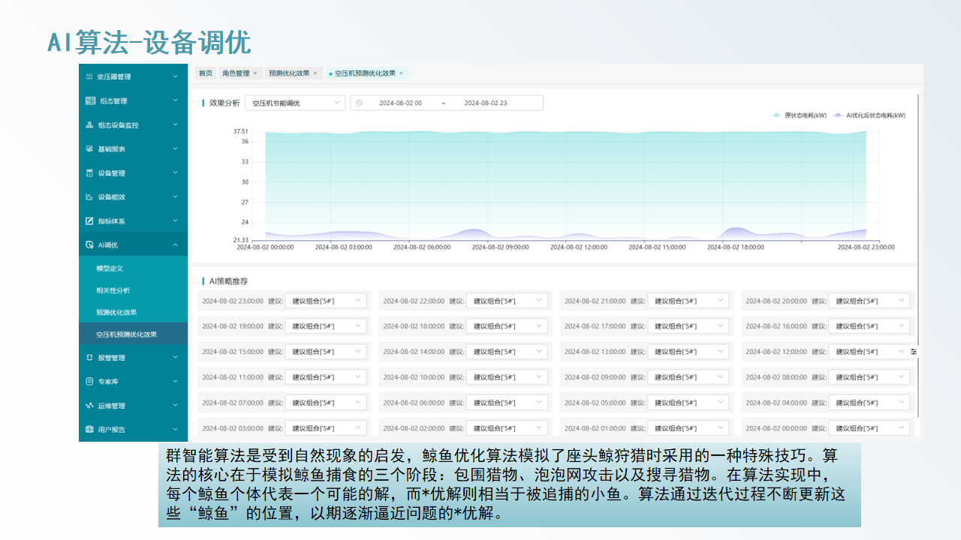The image size is (961, 540).
Task: Collapse the AI调优 menu chevron
Action: pyautogui.click(x=175, y=244)
